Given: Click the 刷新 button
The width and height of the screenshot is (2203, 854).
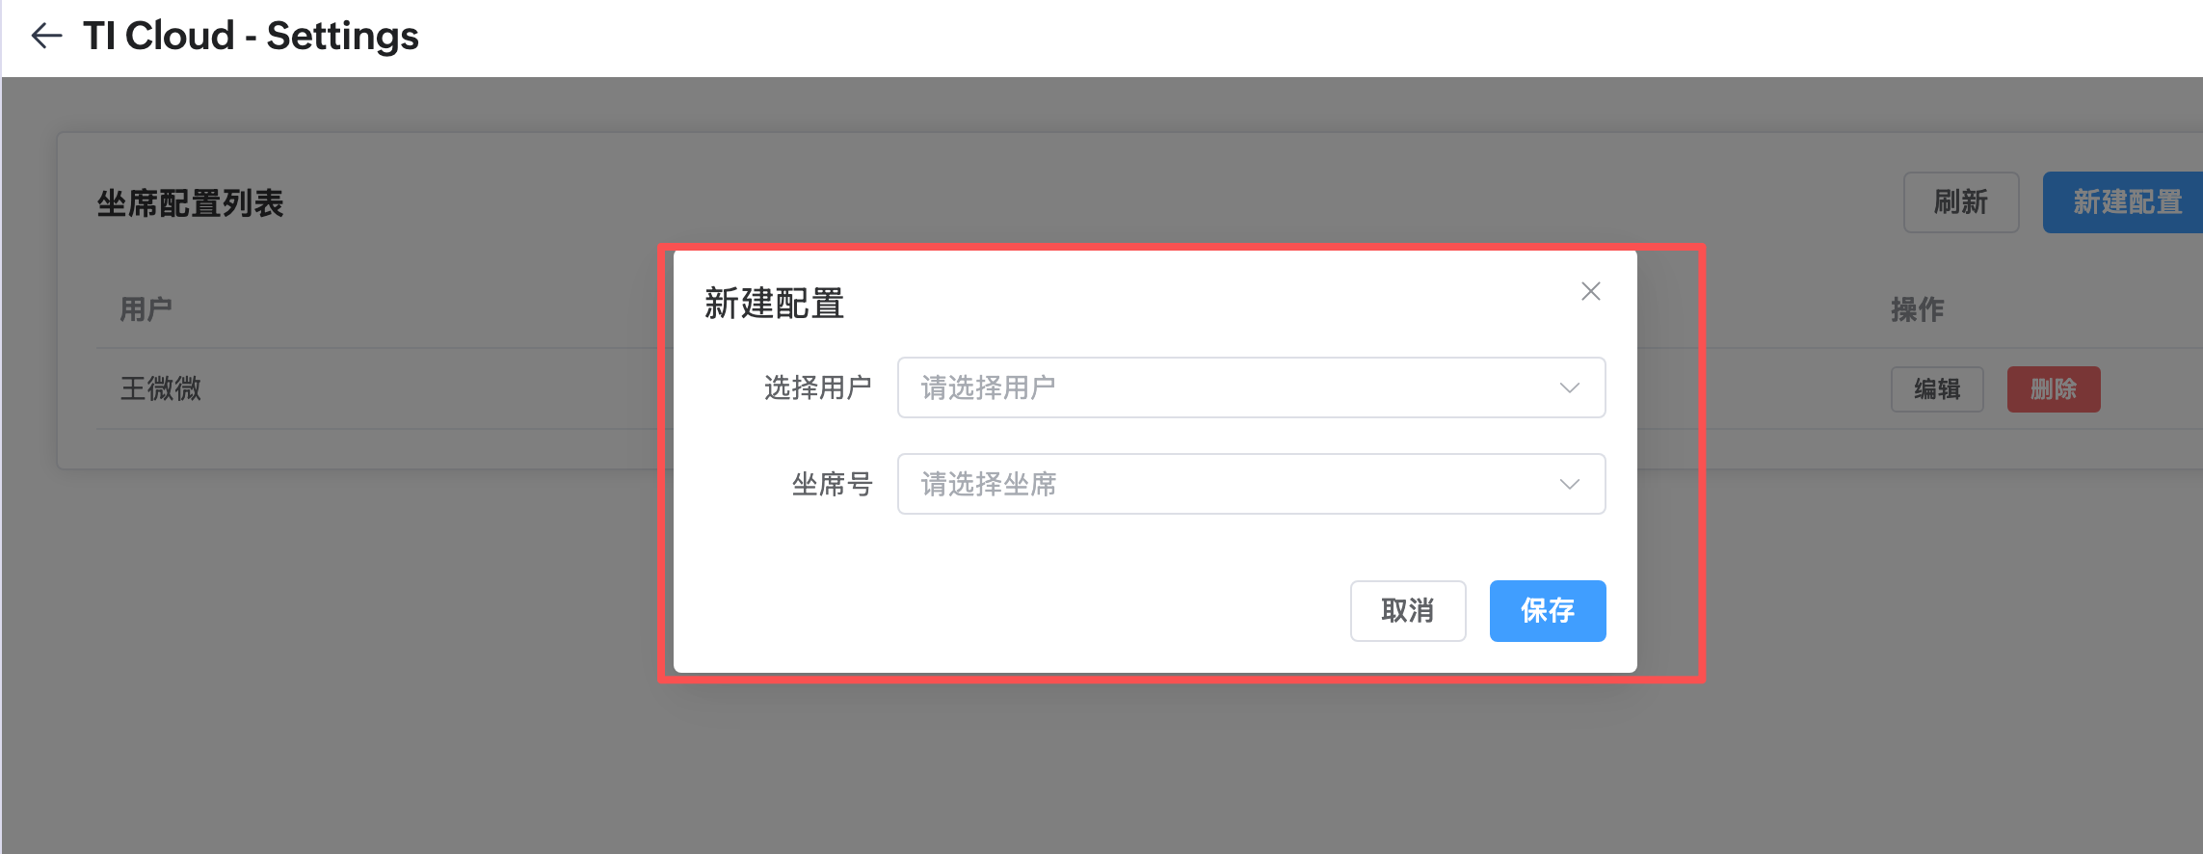Looking at the screenshot, I should tap(1960, 202).
